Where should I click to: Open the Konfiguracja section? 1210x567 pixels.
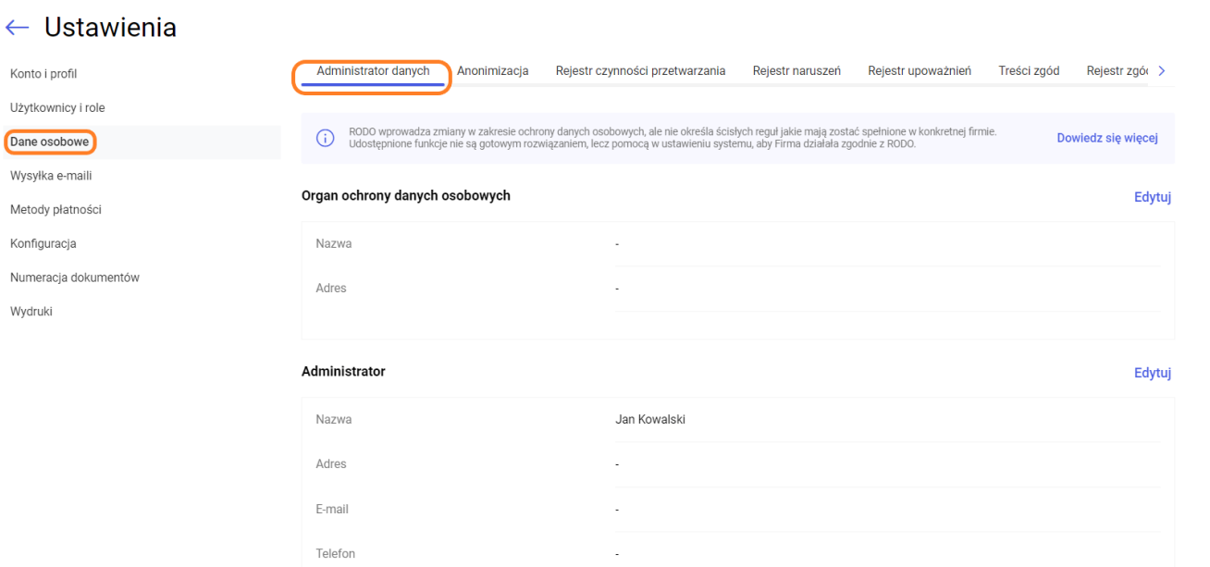pos(43,244)
